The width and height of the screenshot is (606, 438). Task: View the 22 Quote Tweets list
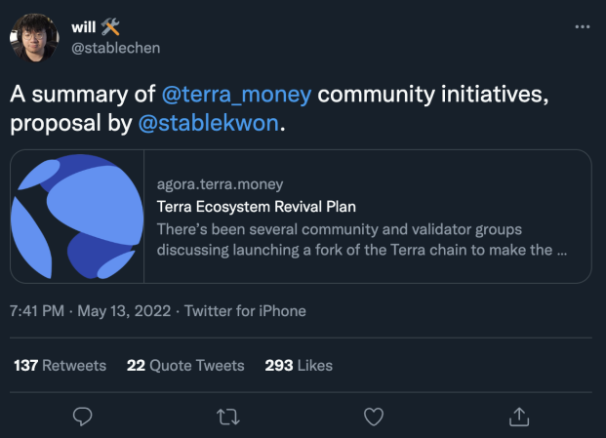point(185,366)
